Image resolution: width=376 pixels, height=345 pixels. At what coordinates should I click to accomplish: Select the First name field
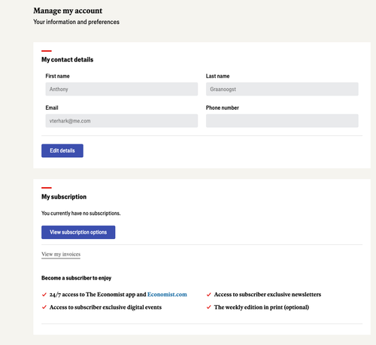[122, 89]
